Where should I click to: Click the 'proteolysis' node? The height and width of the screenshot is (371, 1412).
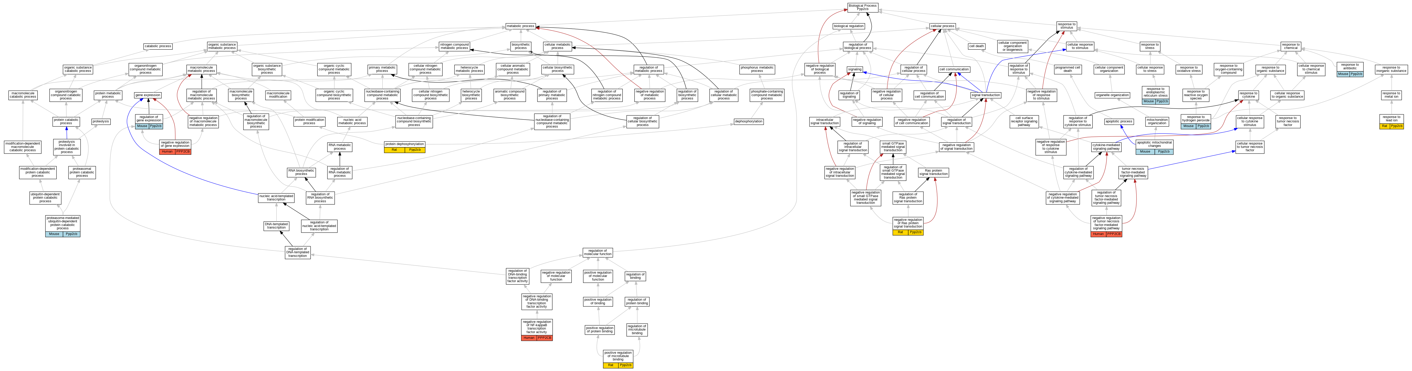(x=101, y=122)
